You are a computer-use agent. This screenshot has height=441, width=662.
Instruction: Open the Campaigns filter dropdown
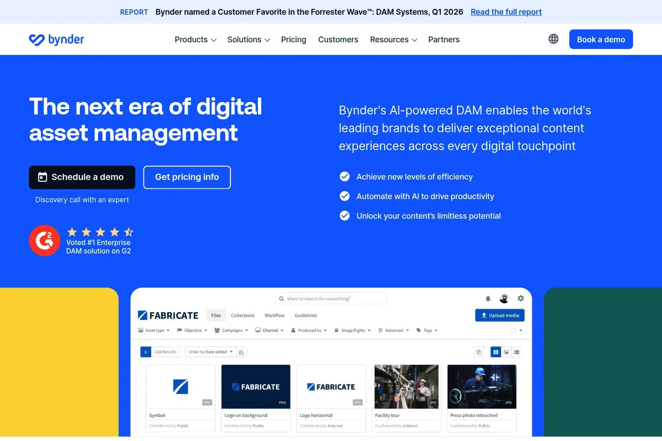(x=231, y=331)
